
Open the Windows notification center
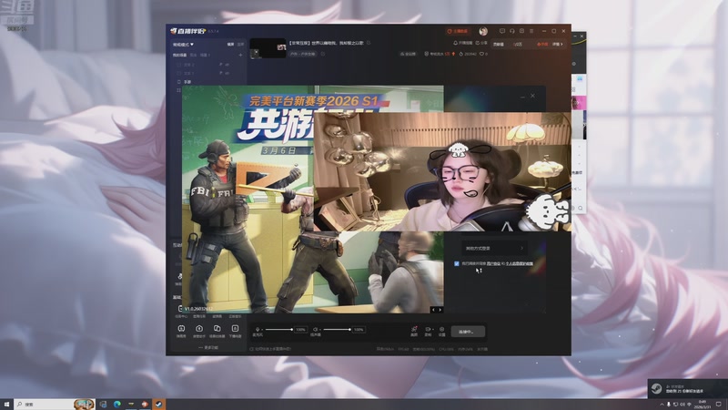[x=718, y=405]
